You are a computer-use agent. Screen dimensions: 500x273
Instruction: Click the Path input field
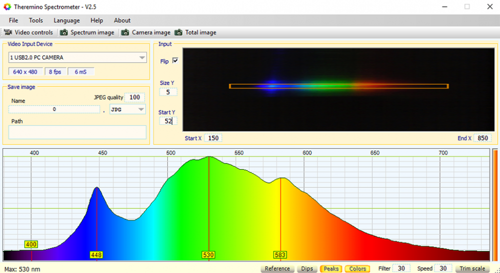point(77,132)
